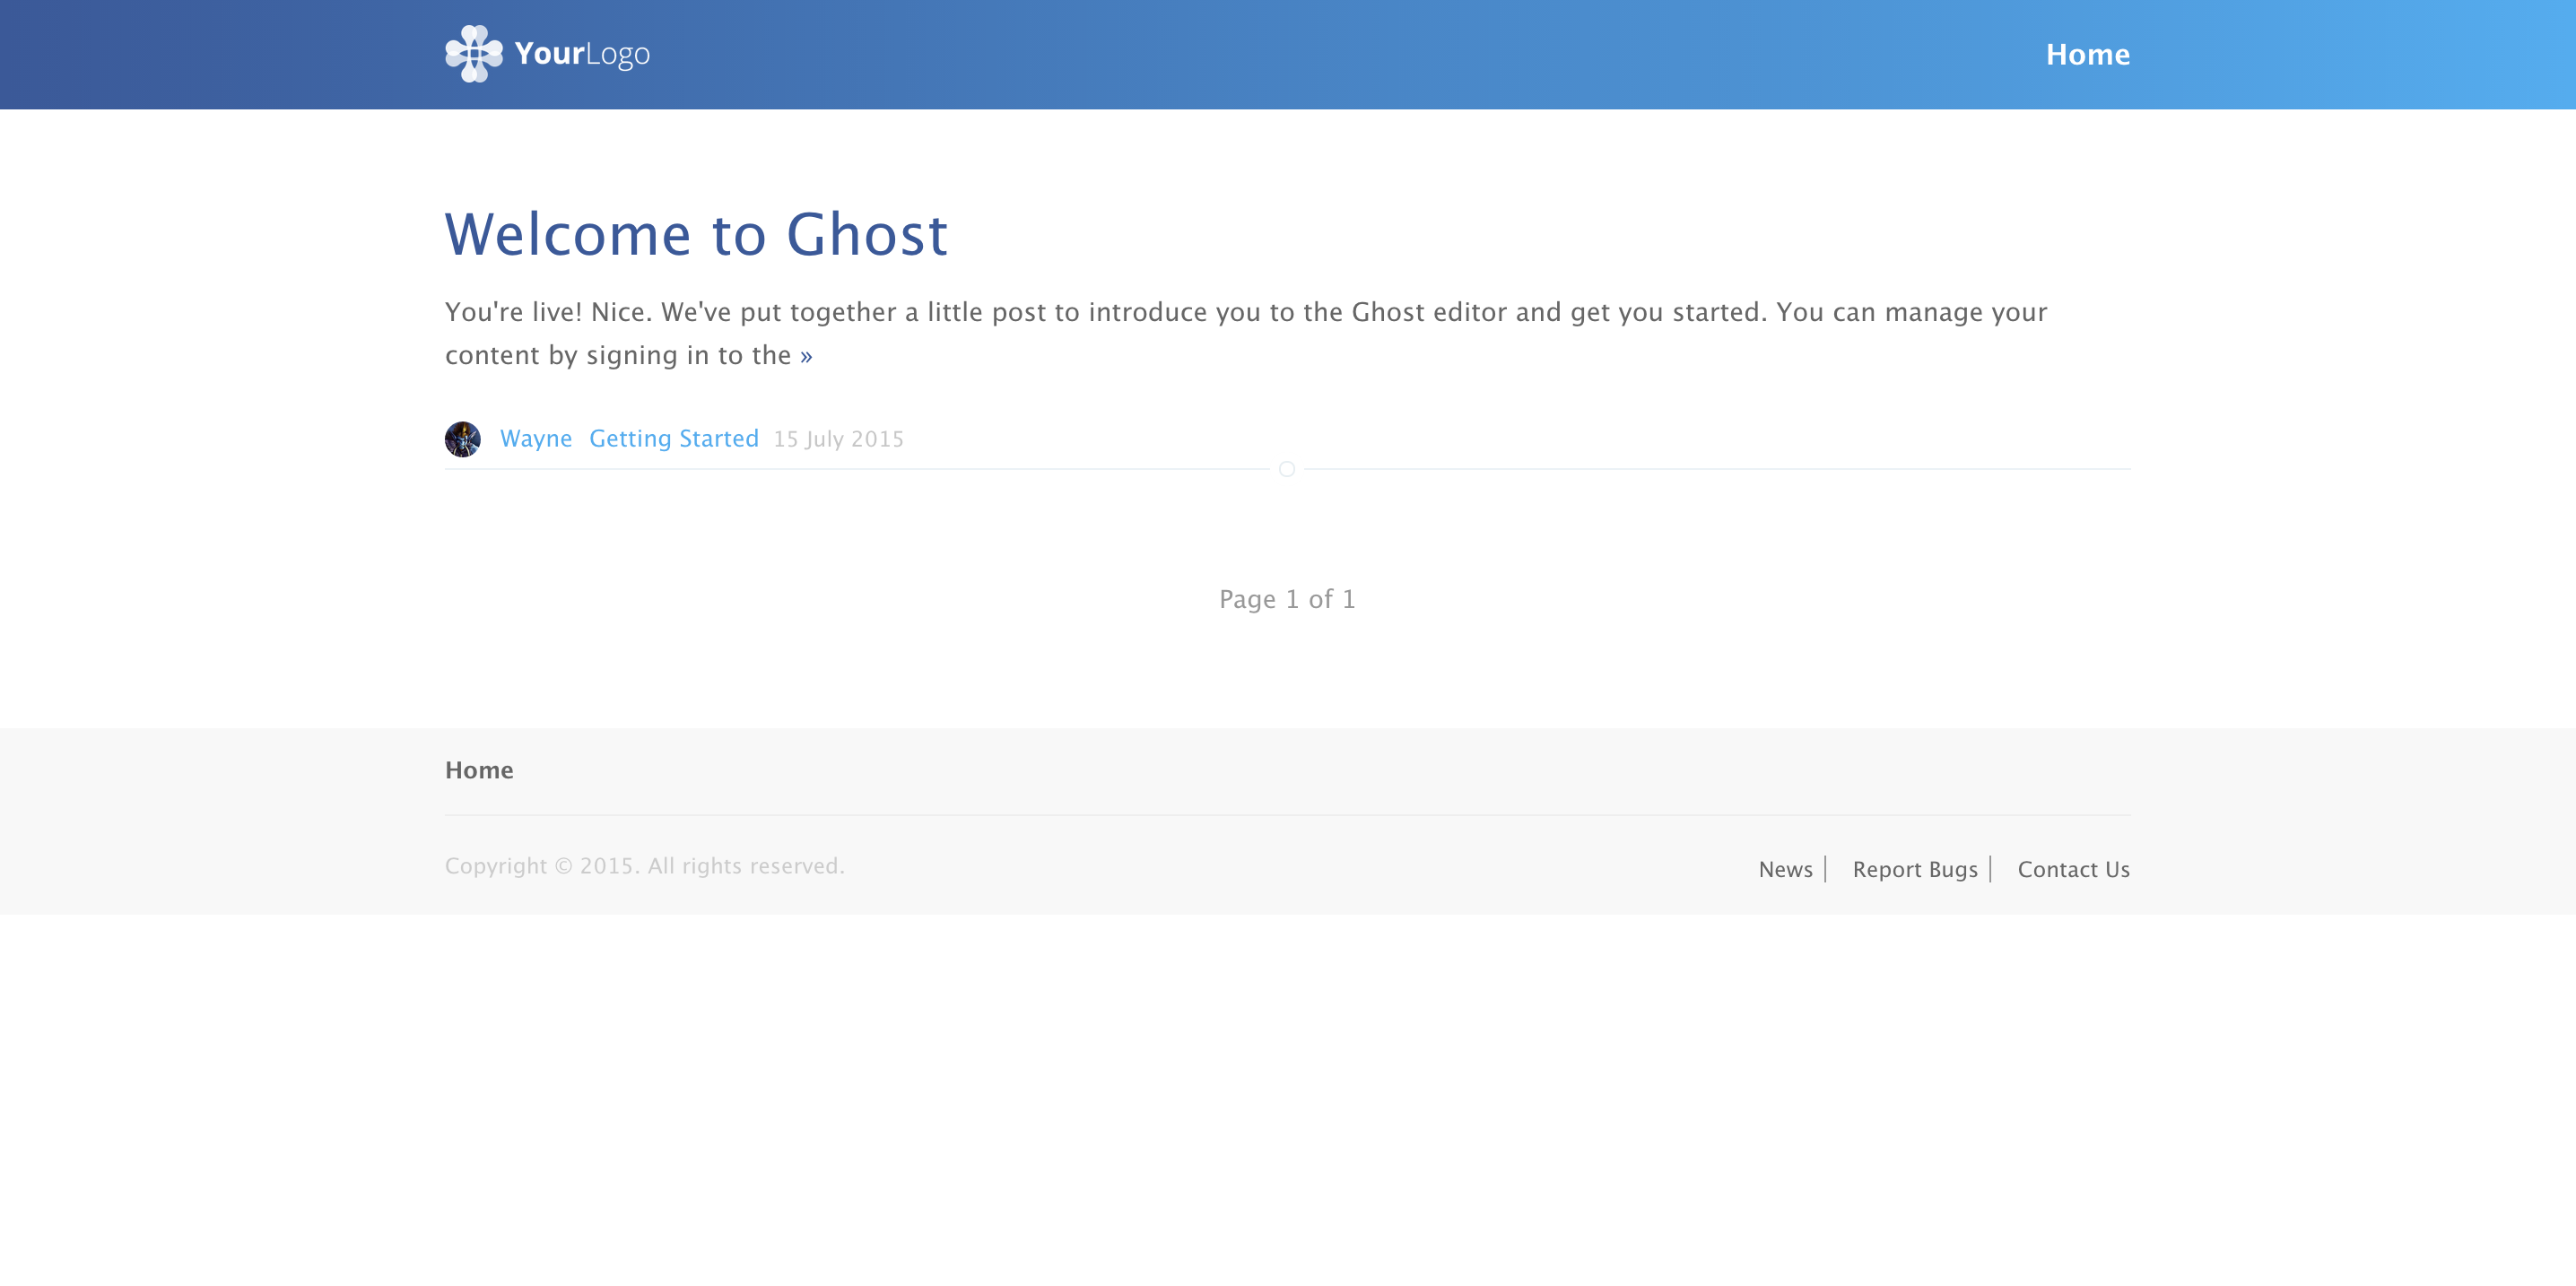
Task: Click the 15 July 2015 date field
Action: (x=840, y=439)
